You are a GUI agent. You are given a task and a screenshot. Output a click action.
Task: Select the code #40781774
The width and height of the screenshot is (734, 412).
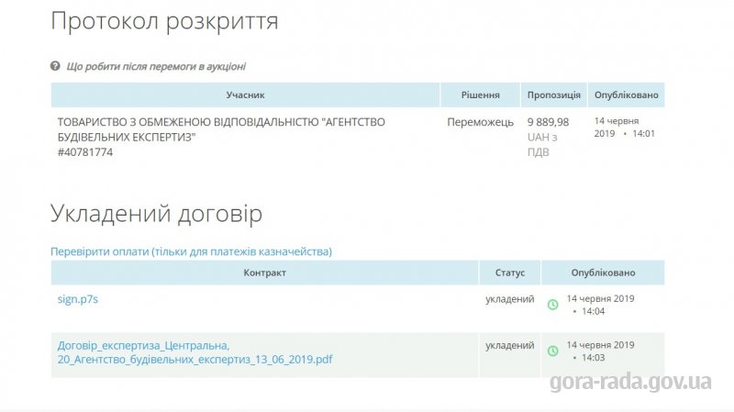85,152
